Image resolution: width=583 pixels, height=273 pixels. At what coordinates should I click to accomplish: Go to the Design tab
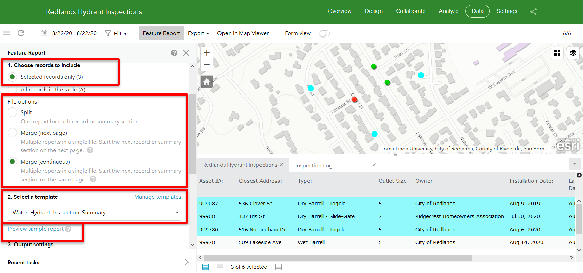tap(374, 11)
